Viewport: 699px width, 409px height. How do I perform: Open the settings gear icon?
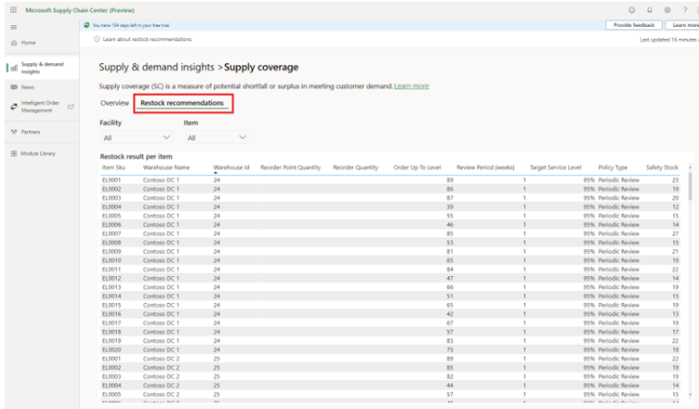pyautogui.click(x=666, y=9)
